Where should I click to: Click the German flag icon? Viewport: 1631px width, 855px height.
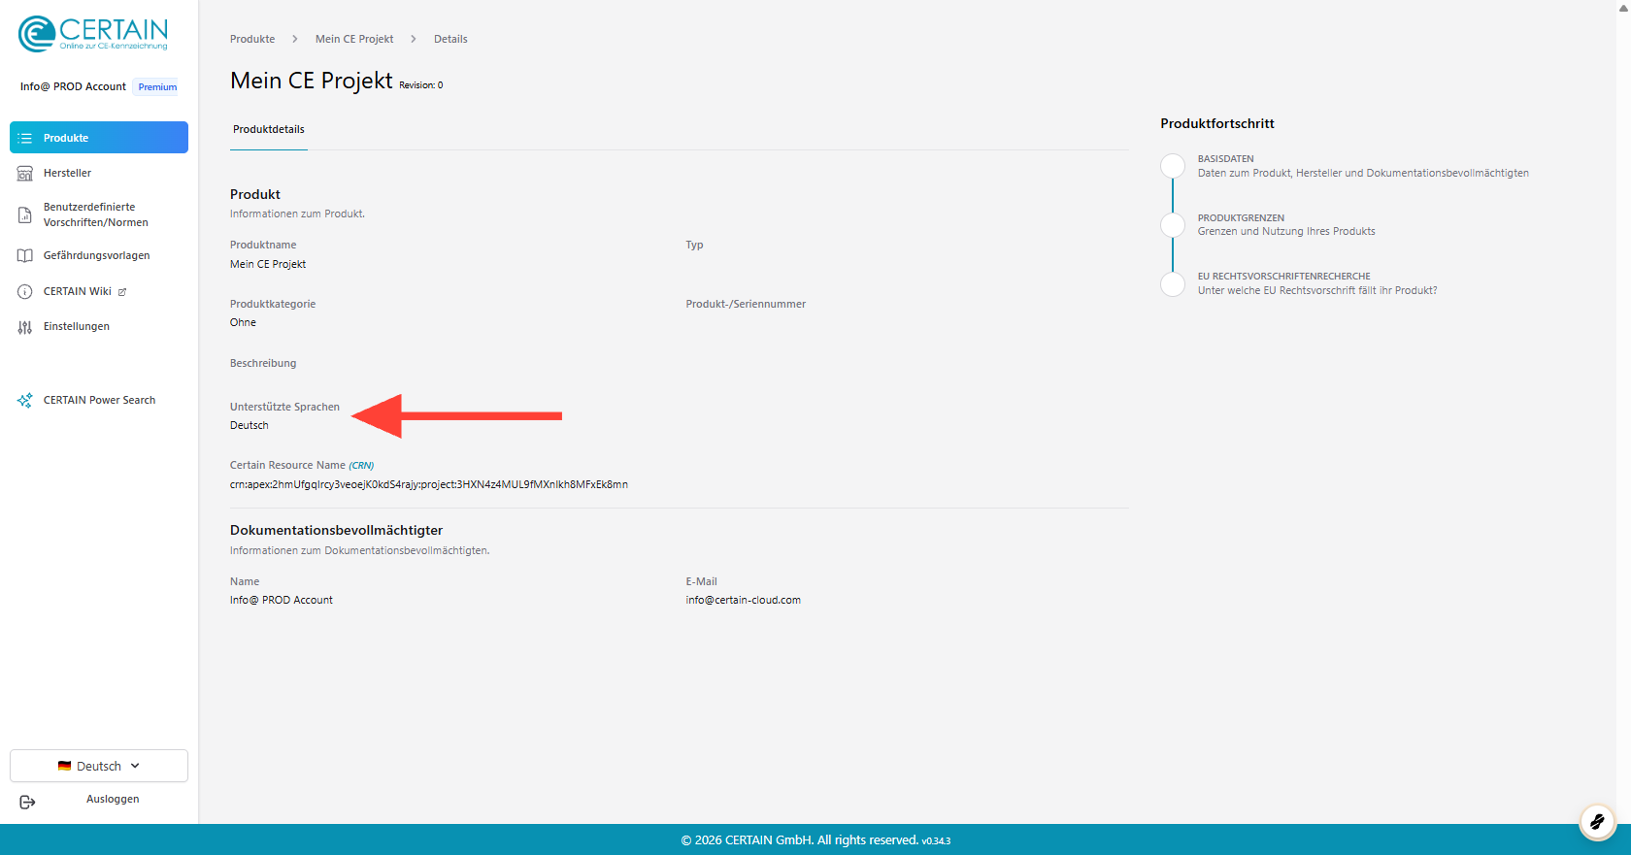pos(64,766)
